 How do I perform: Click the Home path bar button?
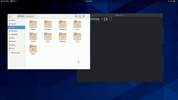pyautogui.click(x=21, y=16)
